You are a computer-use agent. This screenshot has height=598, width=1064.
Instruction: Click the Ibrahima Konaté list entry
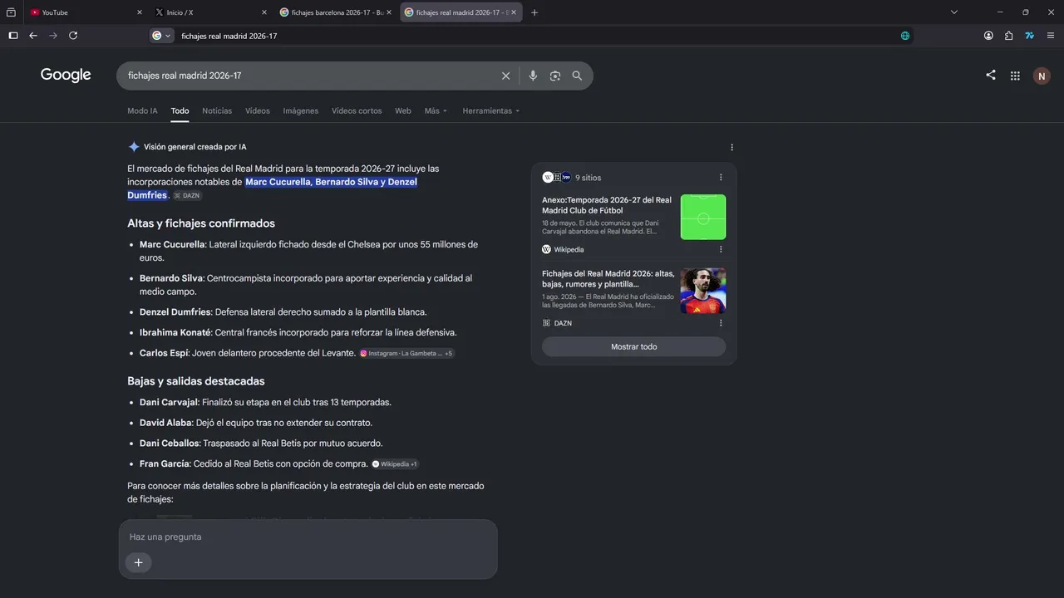pyautogui.click(x=298, y=332)
